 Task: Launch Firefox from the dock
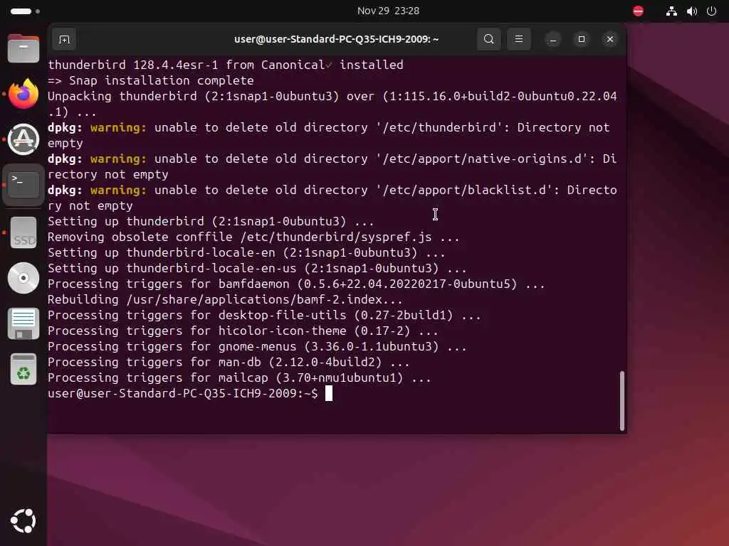(x=23, y=93)
